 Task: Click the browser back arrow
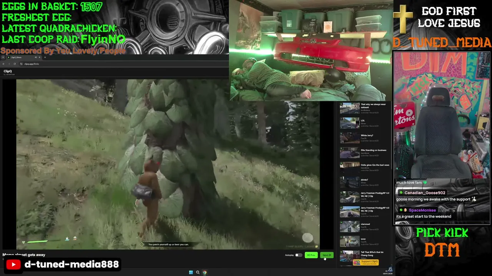[x=3, y=64]
